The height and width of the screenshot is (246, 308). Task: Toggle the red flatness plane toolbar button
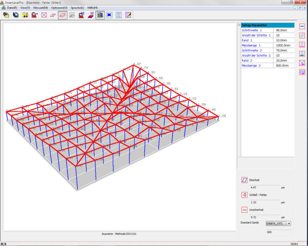tap(63, 15)
